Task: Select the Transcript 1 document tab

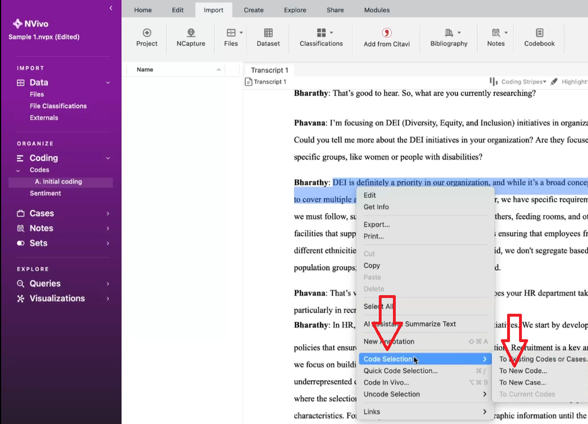Action: [269, 70]
